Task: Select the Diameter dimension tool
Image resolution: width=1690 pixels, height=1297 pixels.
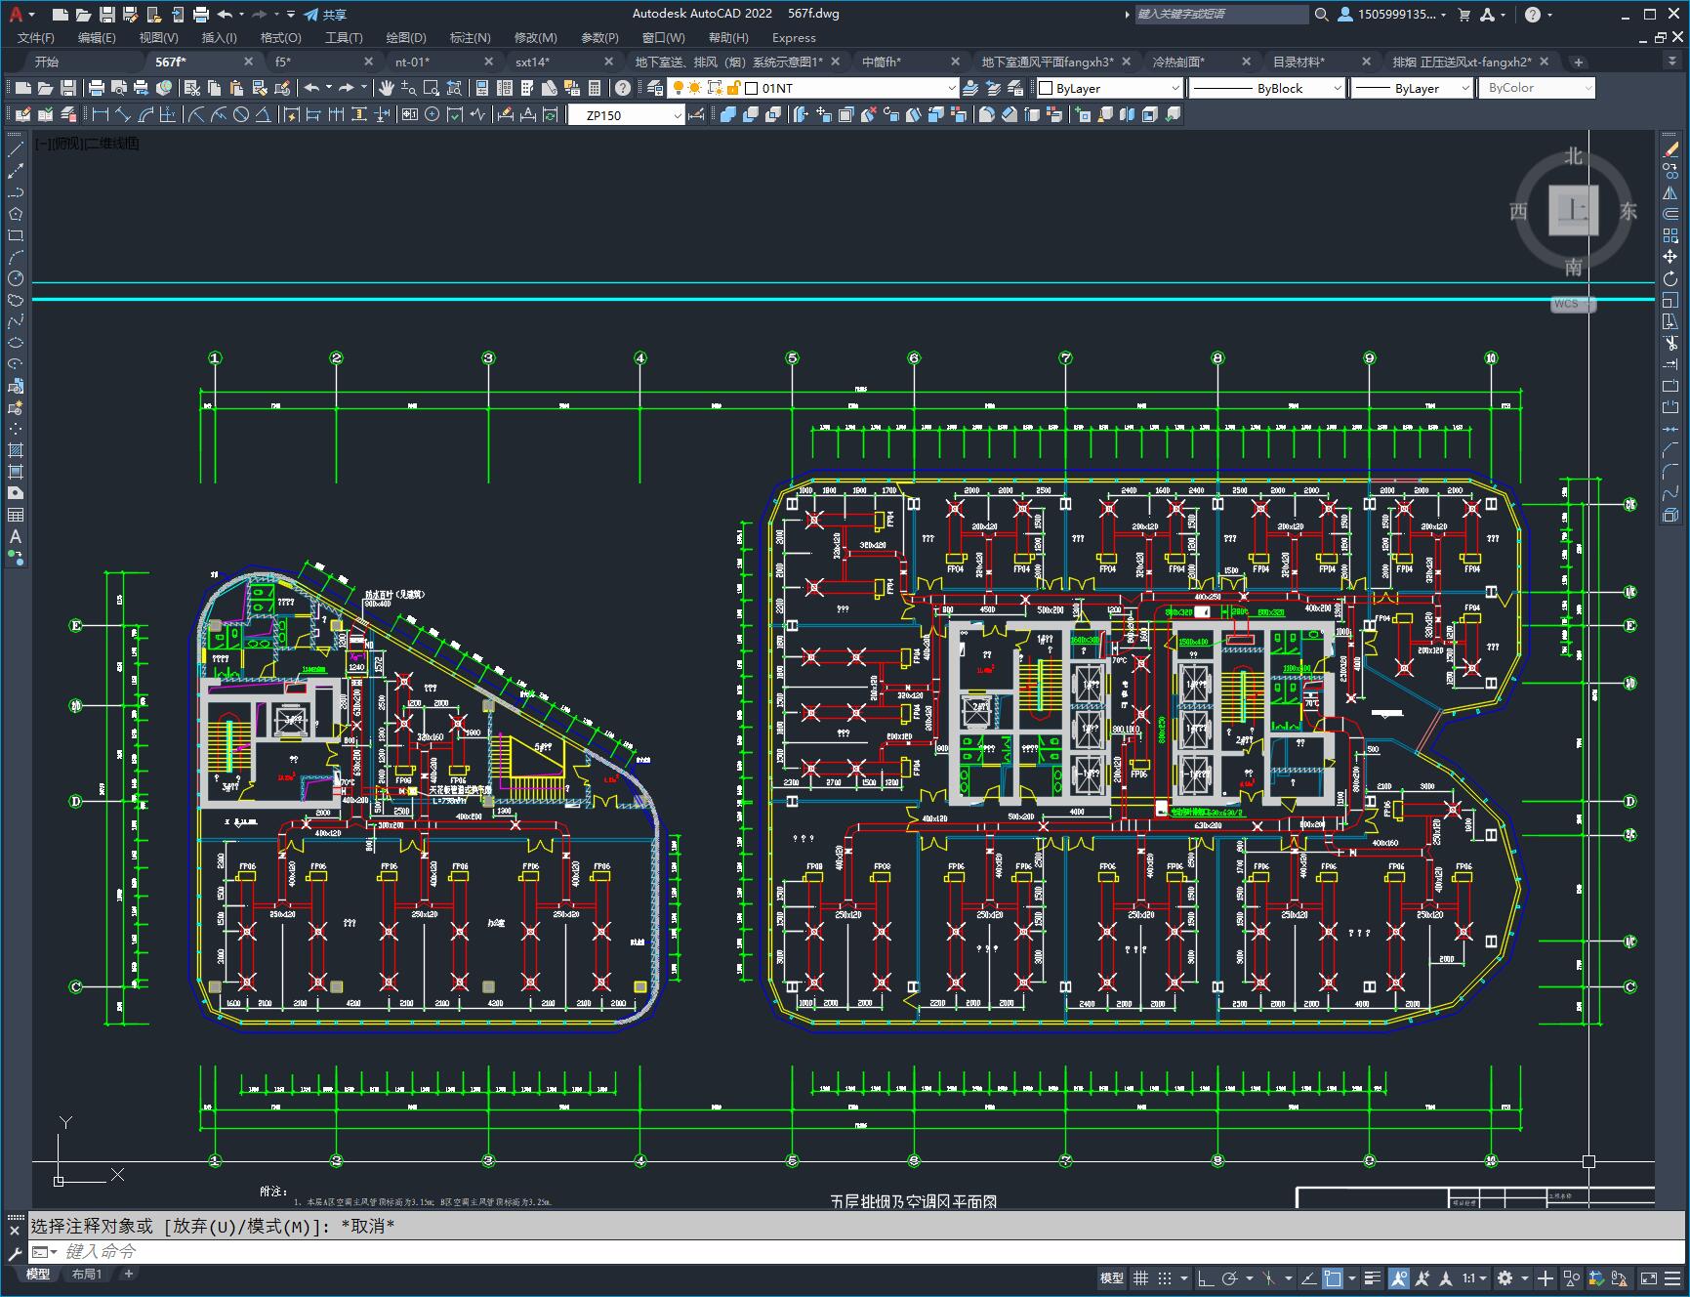Action: (x=241, y=115)
